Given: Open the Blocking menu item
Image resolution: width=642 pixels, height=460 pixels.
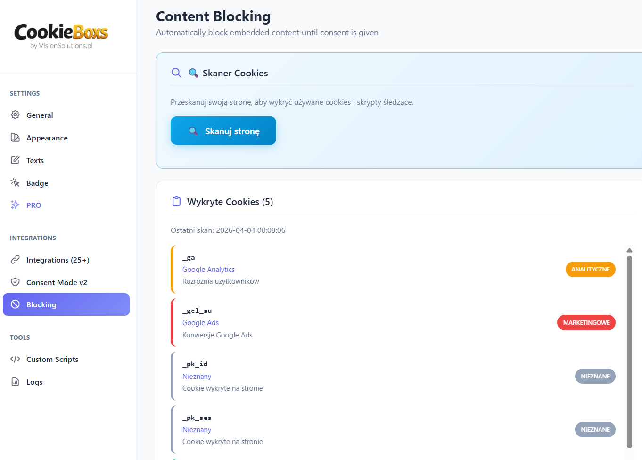Looking at the screenshot, I should (x=66, y=304).
